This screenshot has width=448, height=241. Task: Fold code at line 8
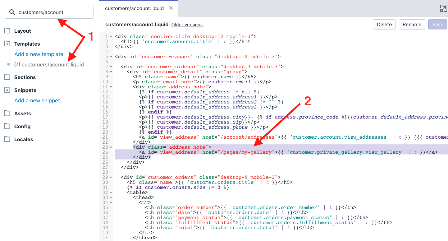[111, 72]
